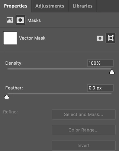Viewport: 119px width, 151px height.
Task: Click the middle of Density slider track
Action: point(59,69)
